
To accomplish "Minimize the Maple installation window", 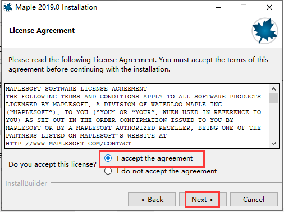I will click(x=218, y=7).
